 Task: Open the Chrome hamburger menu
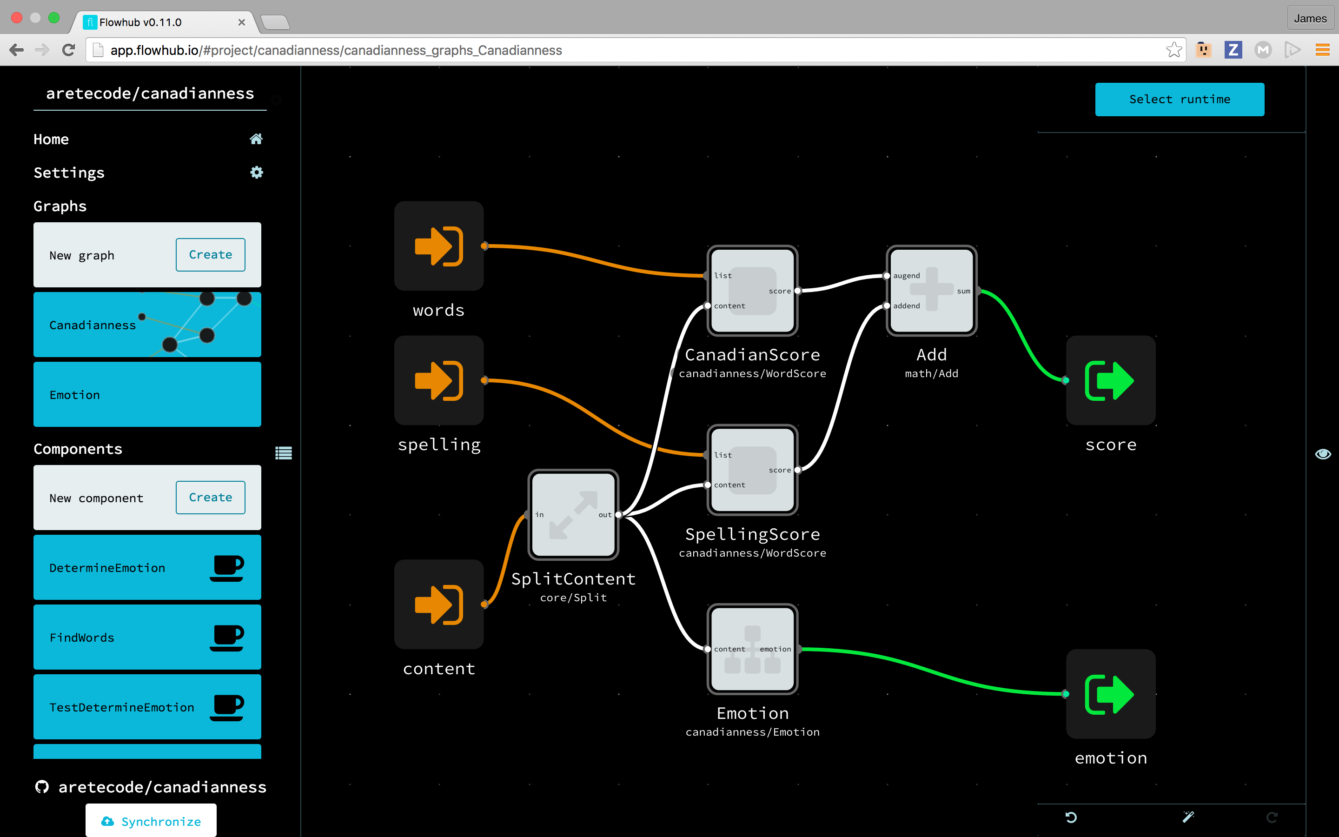(1322, 50)
